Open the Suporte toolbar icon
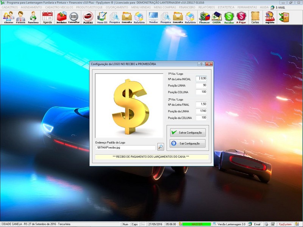Screen dimensions: 303x227 click(270, 17)
